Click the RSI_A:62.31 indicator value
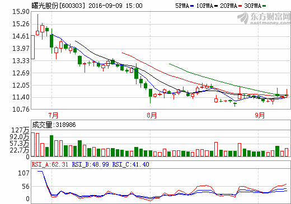The height and width of the screenshot is (204, 291). pos(50,164)
